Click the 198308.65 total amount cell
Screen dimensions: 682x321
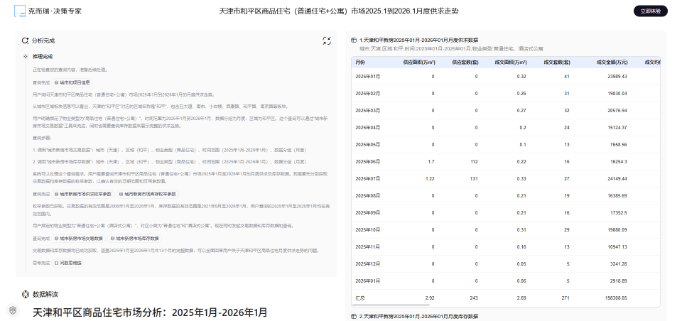pyautogui.click(x=616, y=298)
